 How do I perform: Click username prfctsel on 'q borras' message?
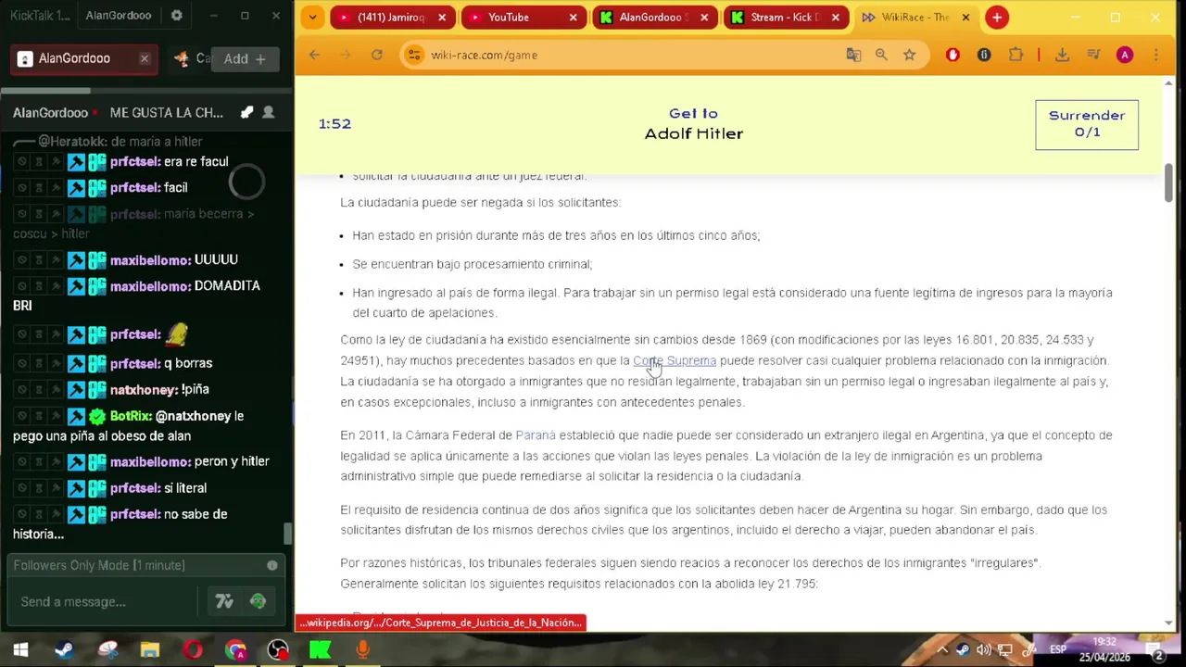click(135, 363)
